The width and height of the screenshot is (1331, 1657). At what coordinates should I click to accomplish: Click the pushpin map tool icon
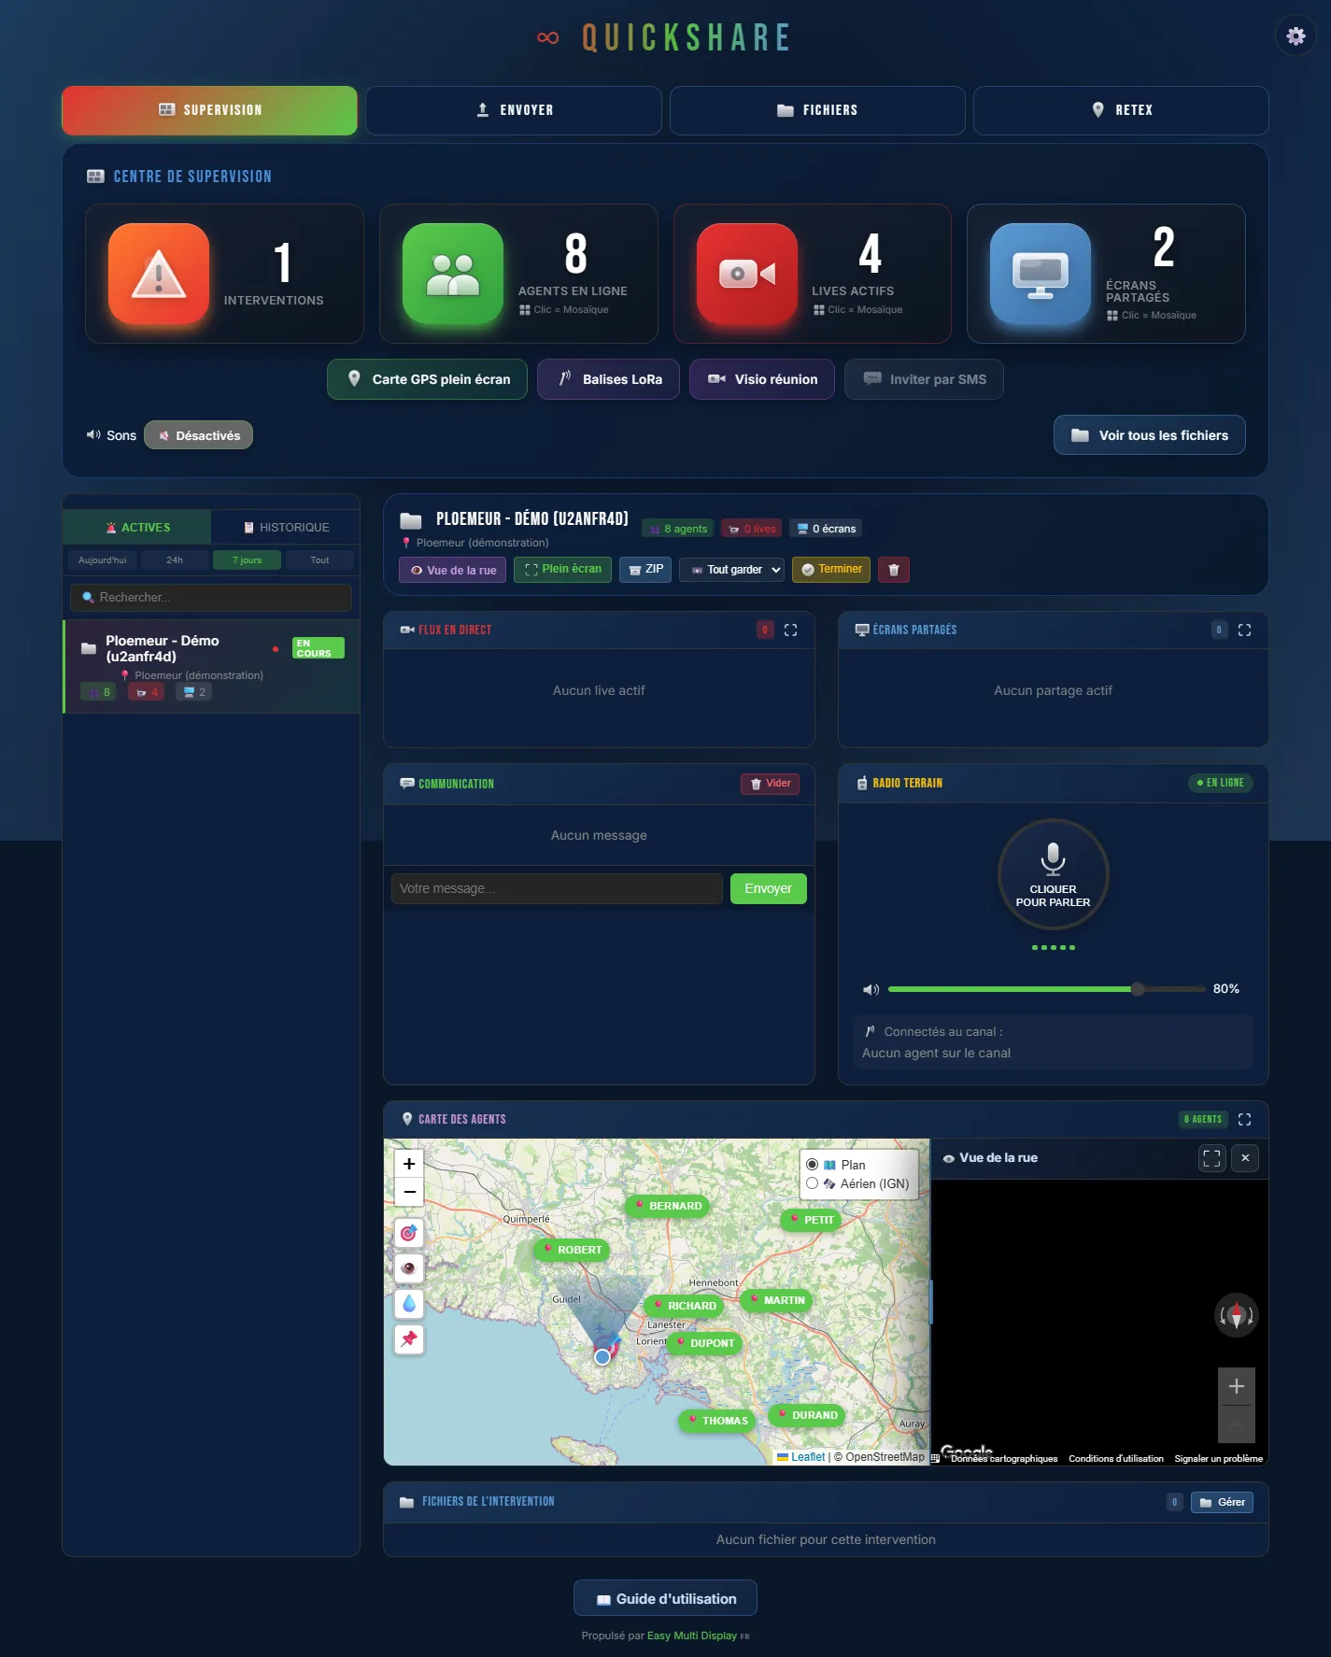[x=409, y=1339]
